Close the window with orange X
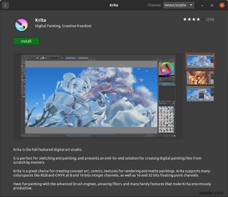The image size is (228, 197). 222,5
